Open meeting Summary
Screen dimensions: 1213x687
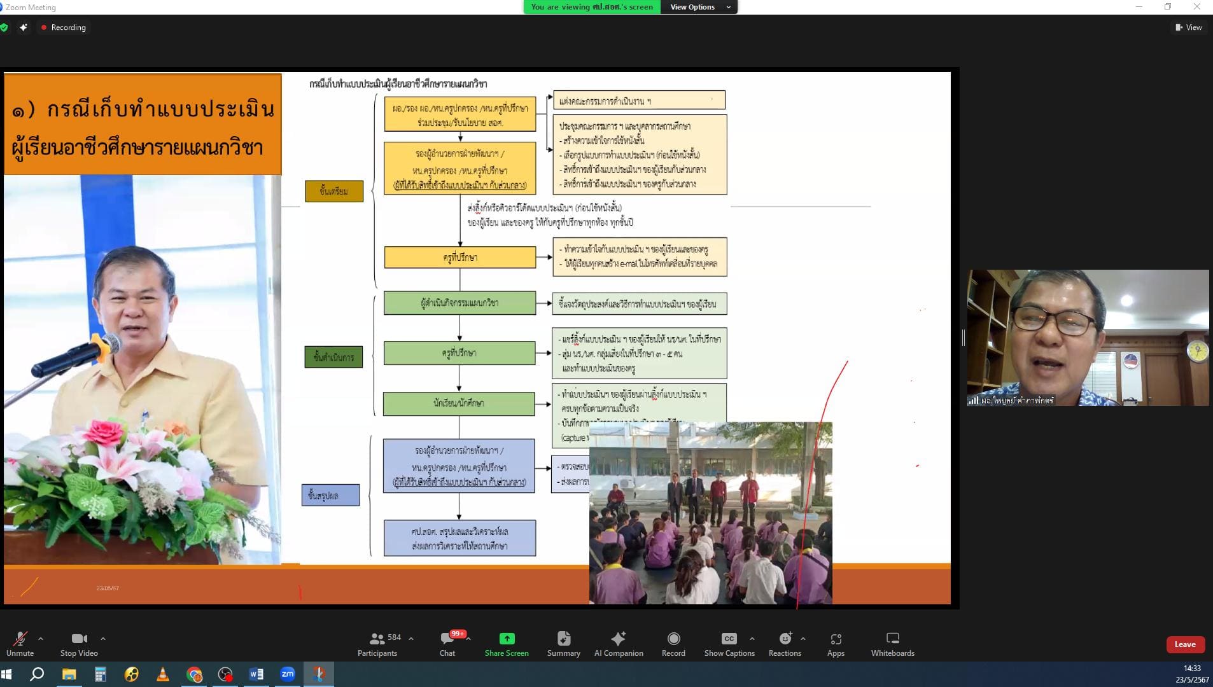tap(563, 643)
